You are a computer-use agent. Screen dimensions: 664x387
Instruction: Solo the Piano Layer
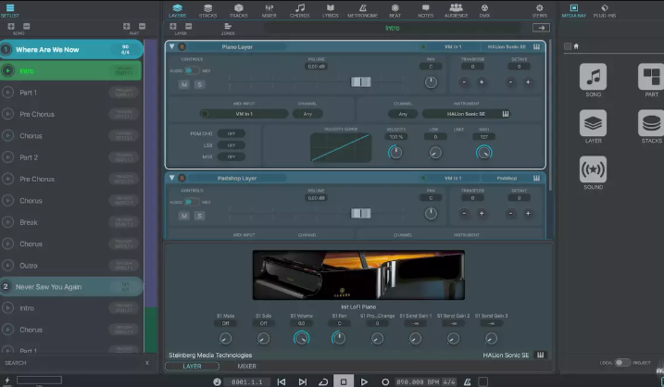pos(199,84)
